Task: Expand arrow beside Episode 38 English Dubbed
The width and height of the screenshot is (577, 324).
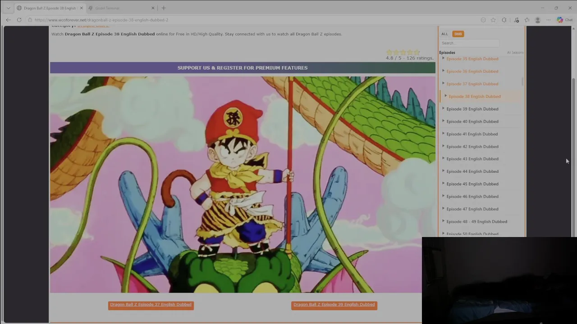Action: coord(446,96)
